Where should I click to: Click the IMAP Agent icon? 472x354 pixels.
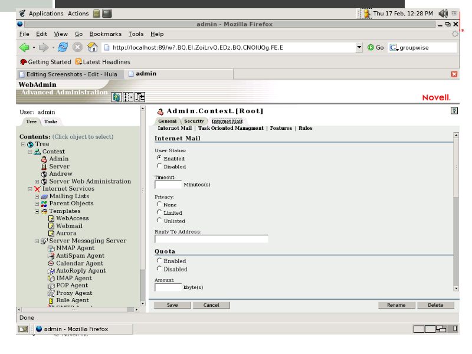51,278
